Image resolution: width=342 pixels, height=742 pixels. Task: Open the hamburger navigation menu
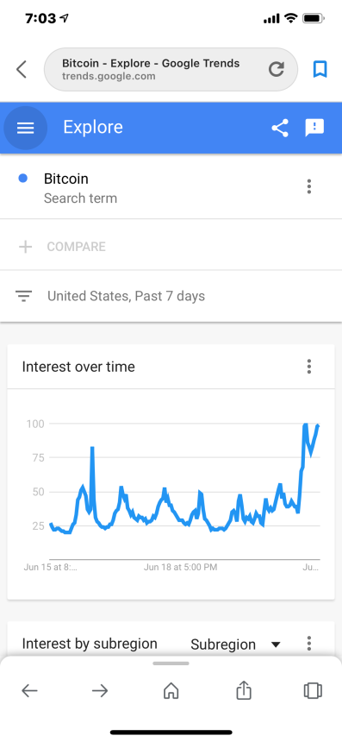point(26,128)
